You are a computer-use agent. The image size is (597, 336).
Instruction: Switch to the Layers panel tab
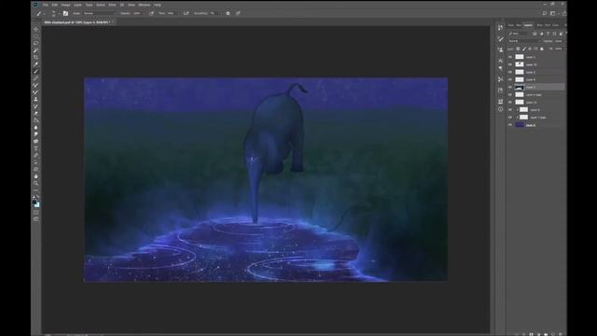(x=529, y=25)
